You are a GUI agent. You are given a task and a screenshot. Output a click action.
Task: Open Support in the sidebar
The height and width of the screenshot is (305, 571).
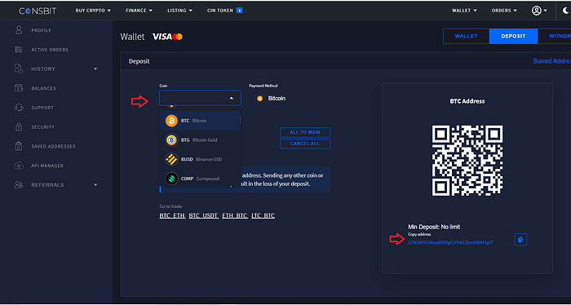(42, 108)
